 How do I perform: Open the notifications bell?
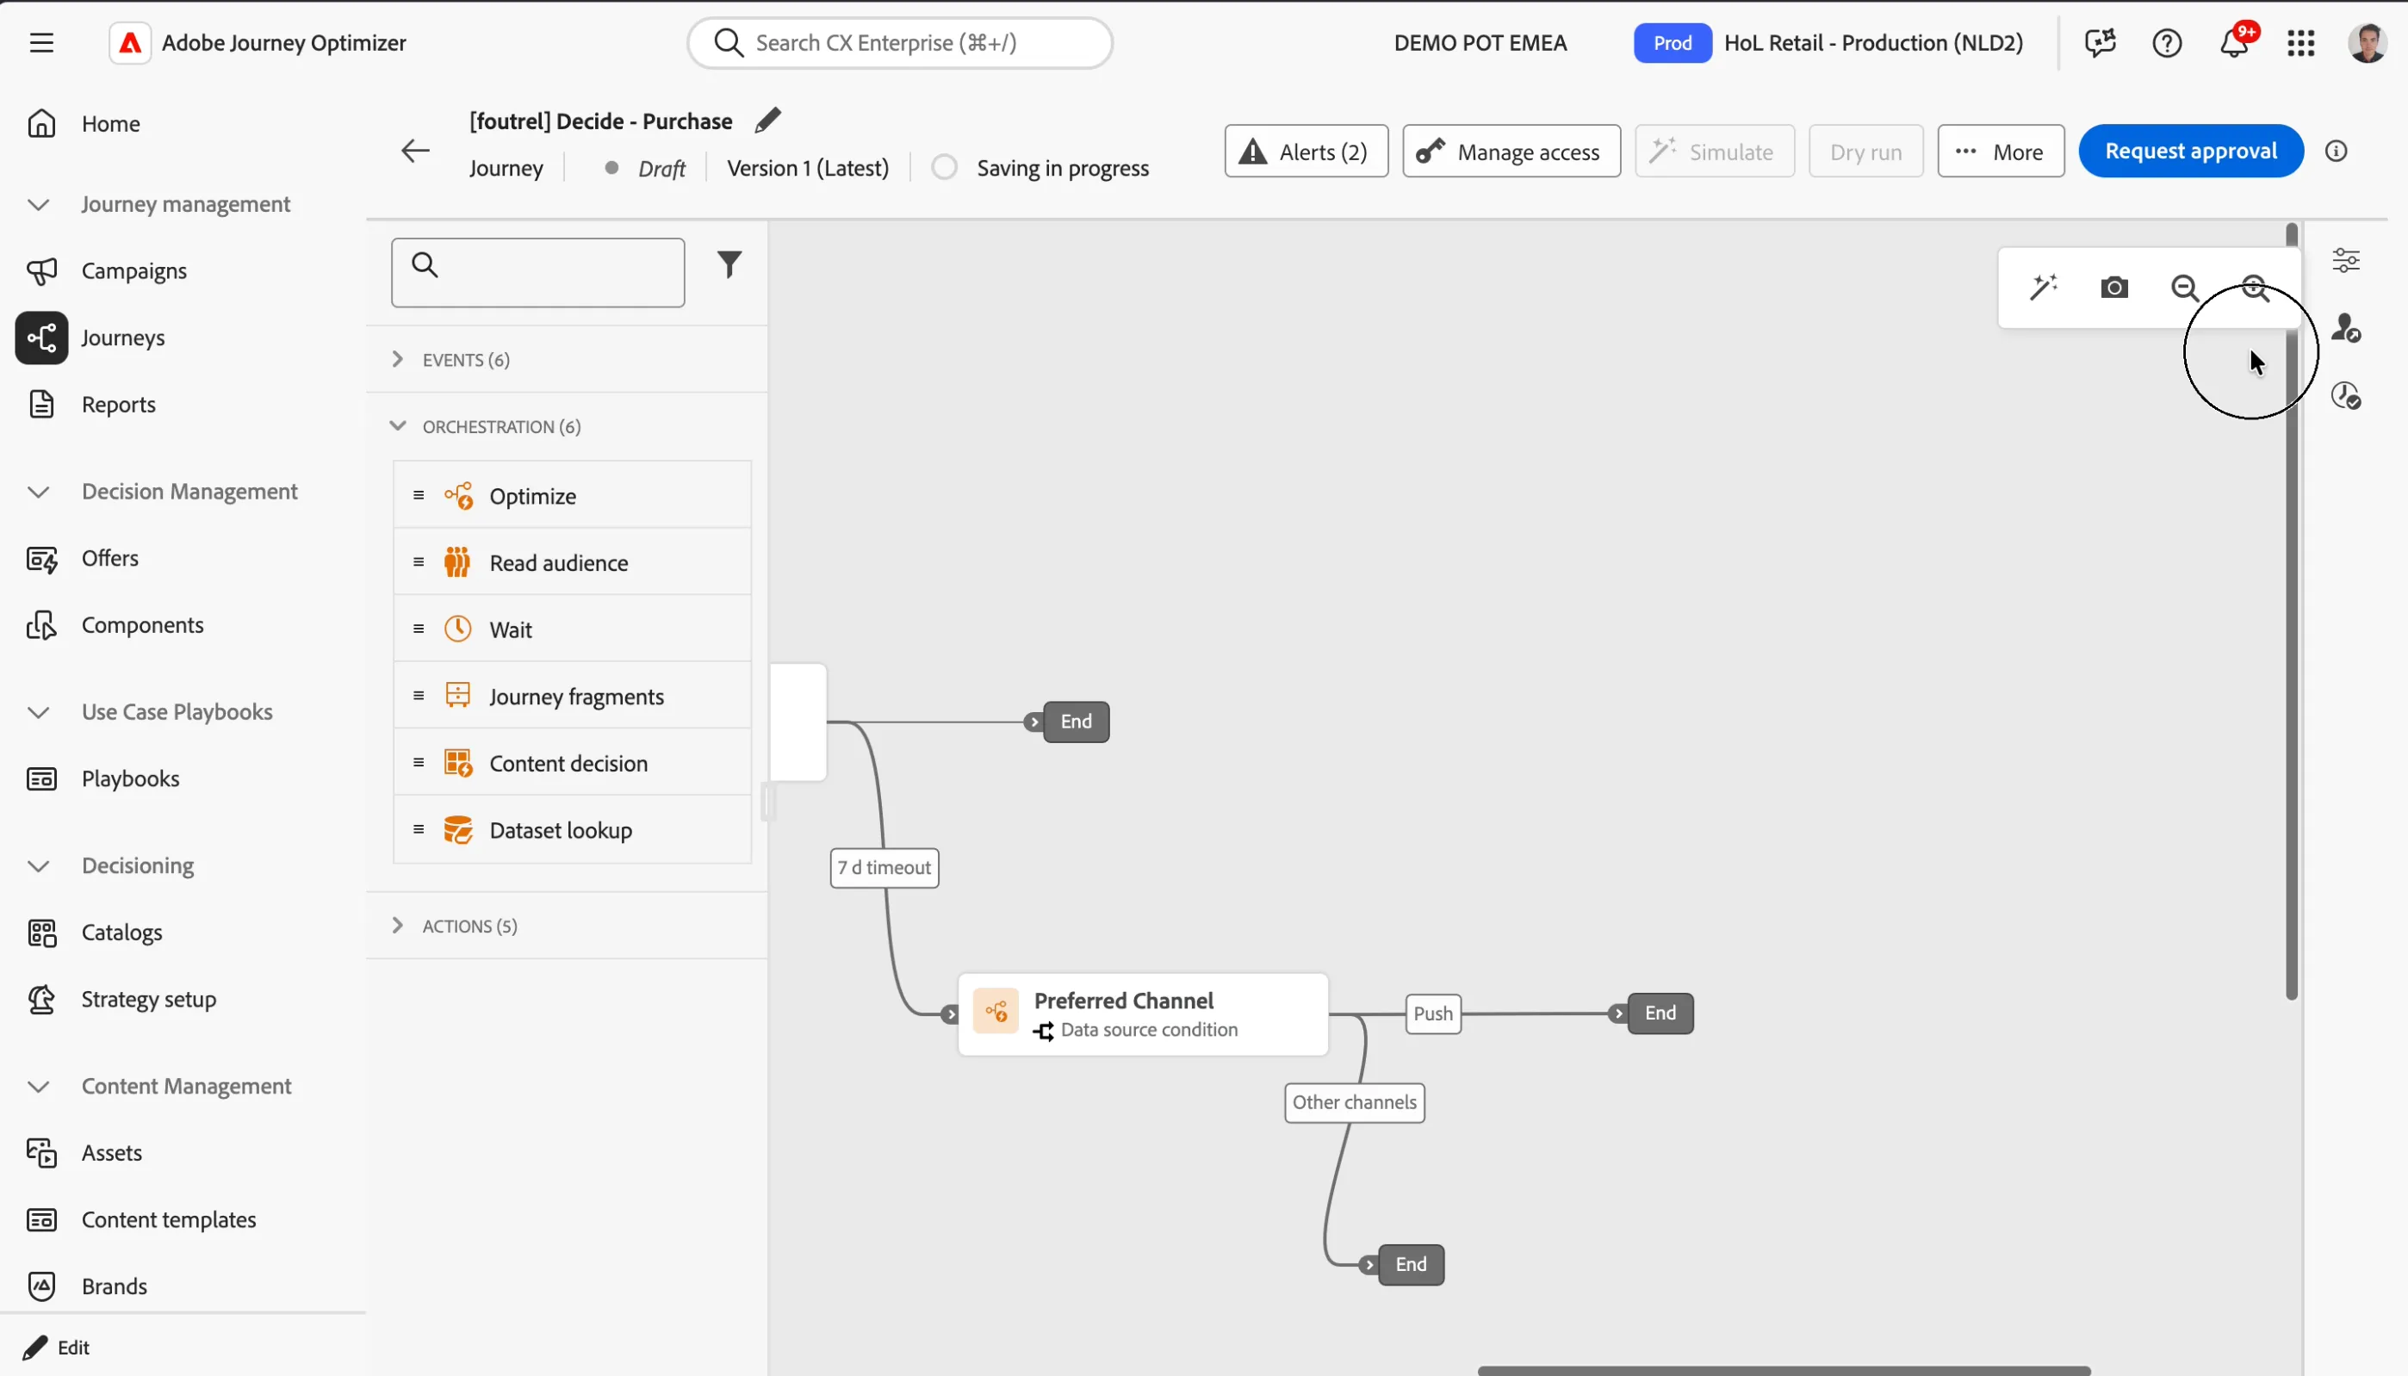click(x=2234, y=42)
